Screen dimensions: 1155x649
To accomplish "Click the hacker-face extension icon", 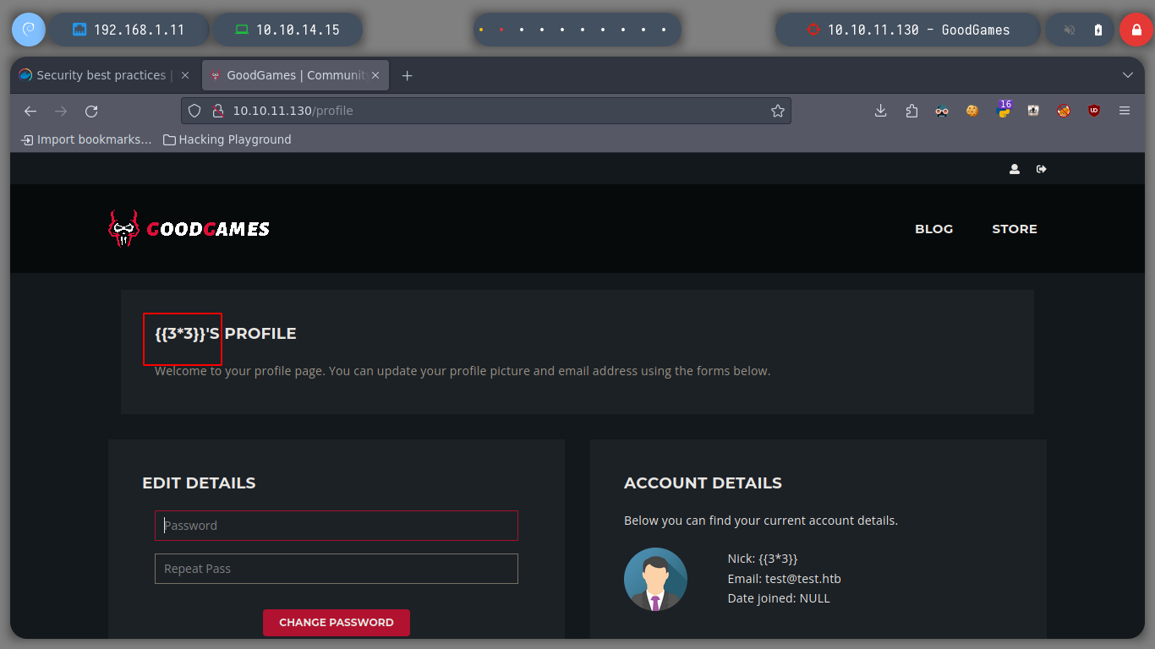I will pos(942,111).
